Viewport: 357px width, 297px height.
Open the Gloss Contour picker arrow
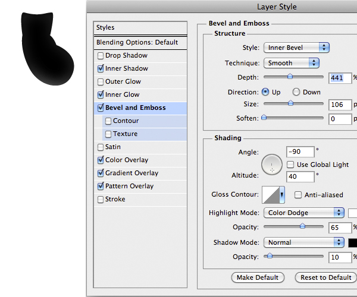click(282, 195)
